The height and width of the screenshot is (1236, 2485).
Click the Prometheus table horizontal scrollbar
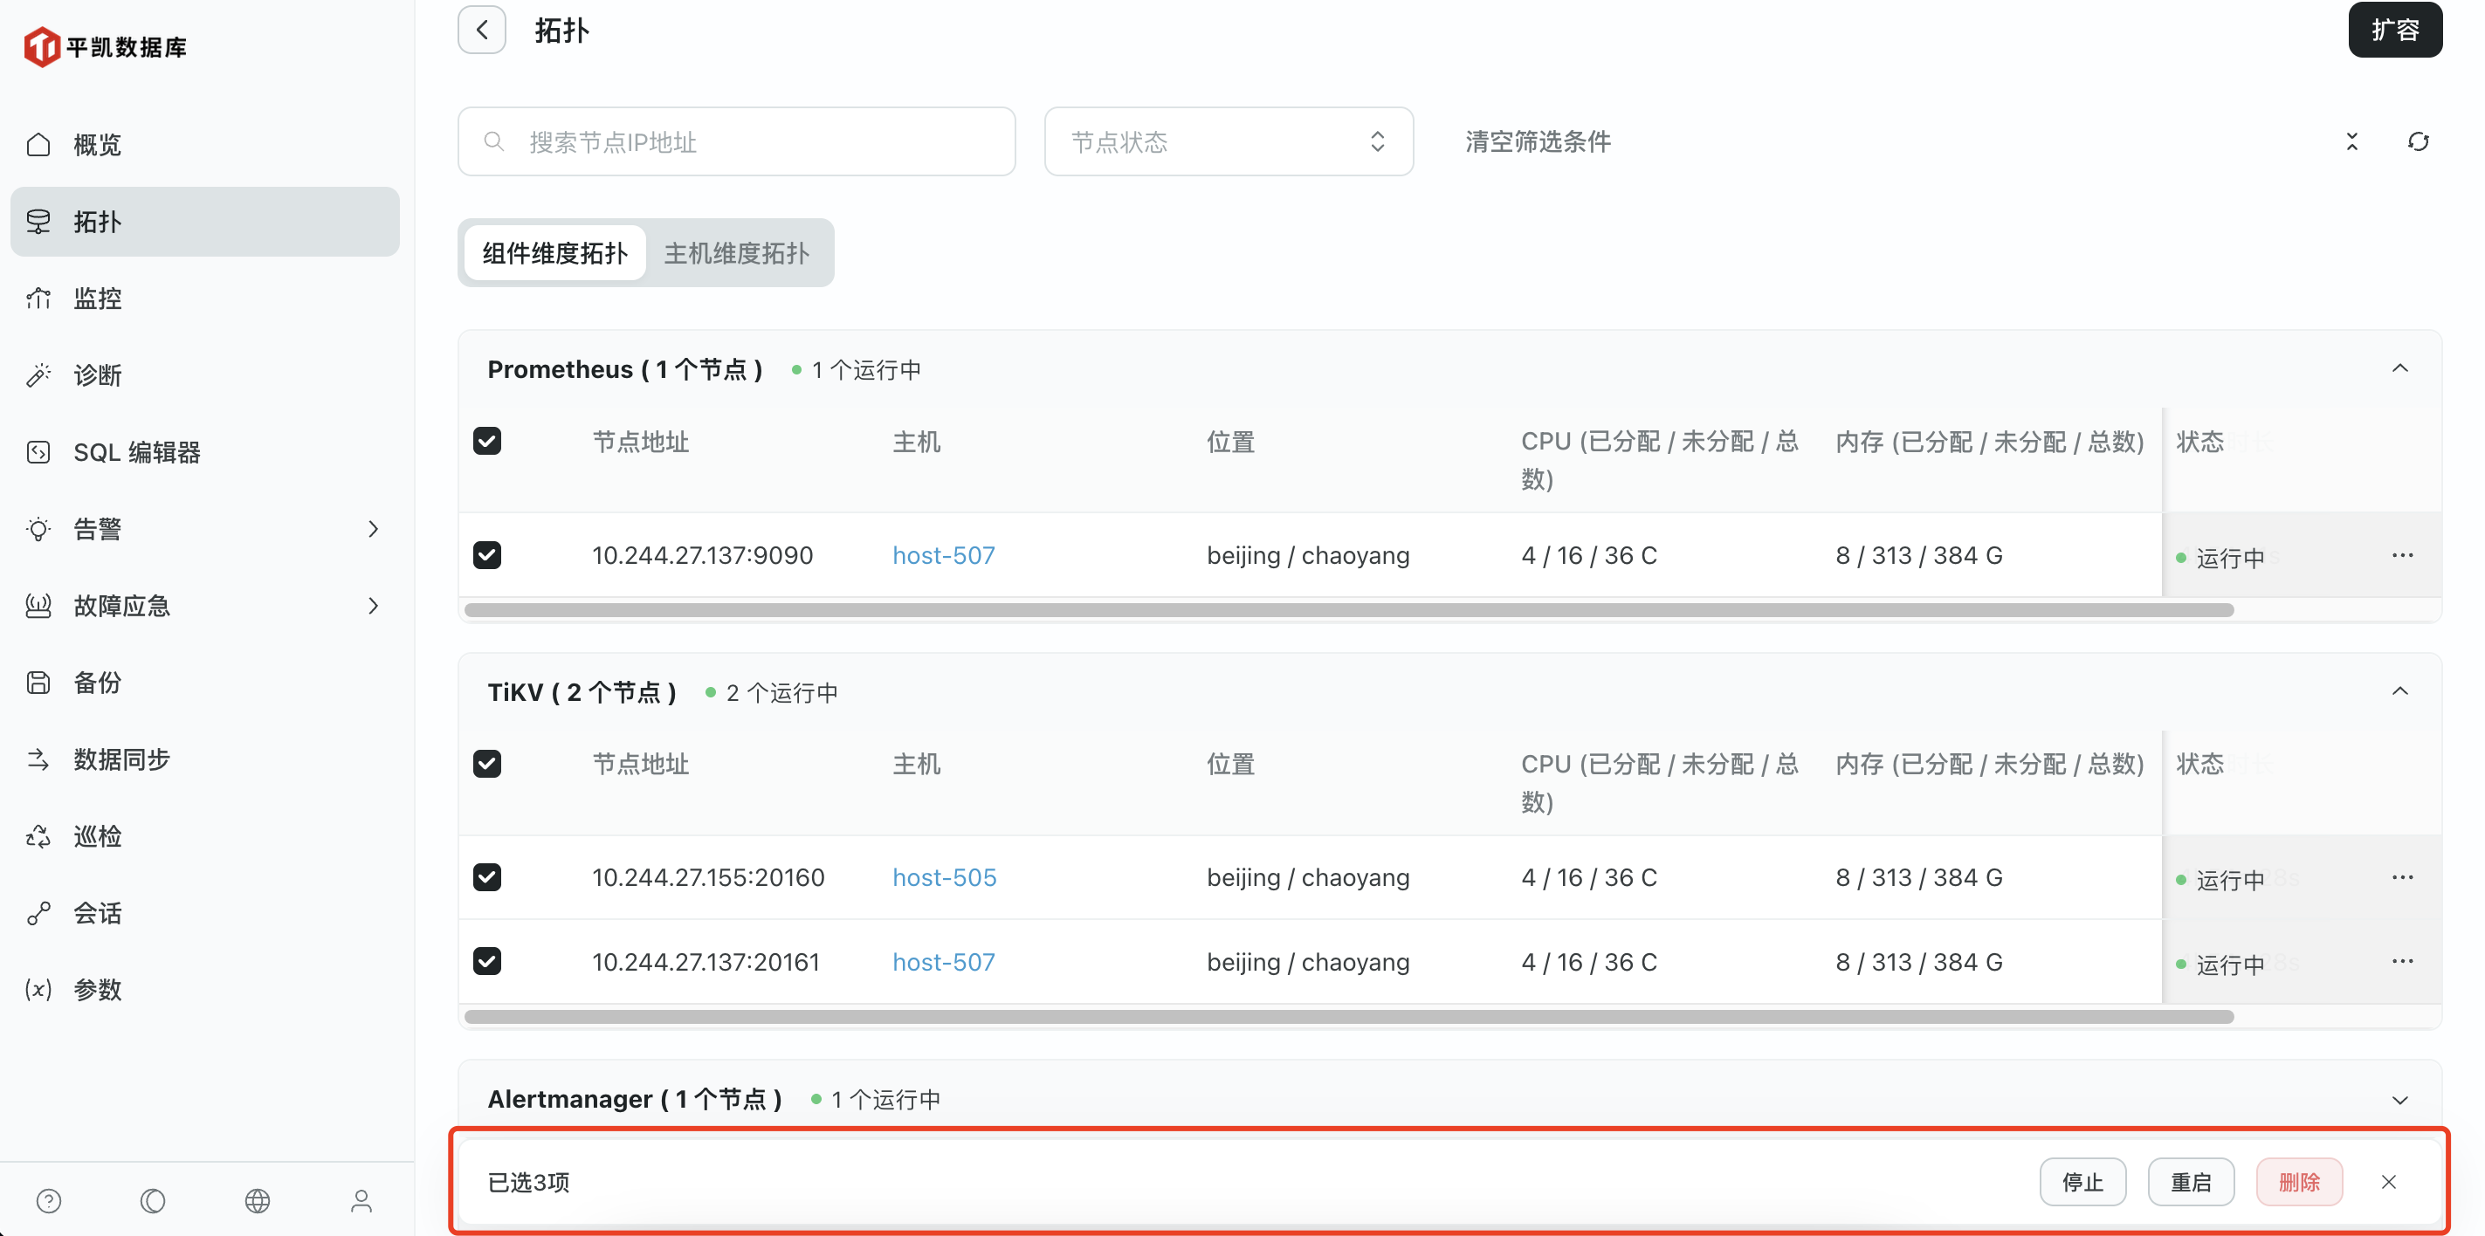coord(1349,610)
